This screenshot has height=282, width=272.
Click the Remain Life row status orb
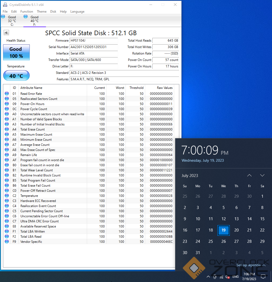pyautogui.click(x=7, y=155)
